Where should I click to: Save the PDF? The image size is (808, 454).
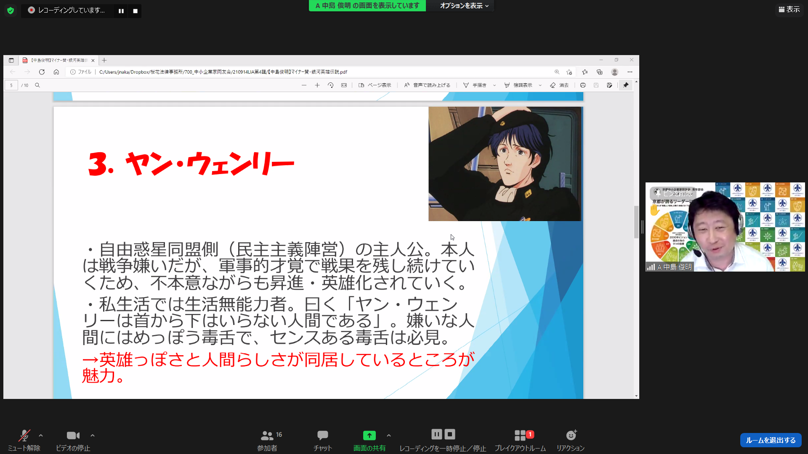596,85
